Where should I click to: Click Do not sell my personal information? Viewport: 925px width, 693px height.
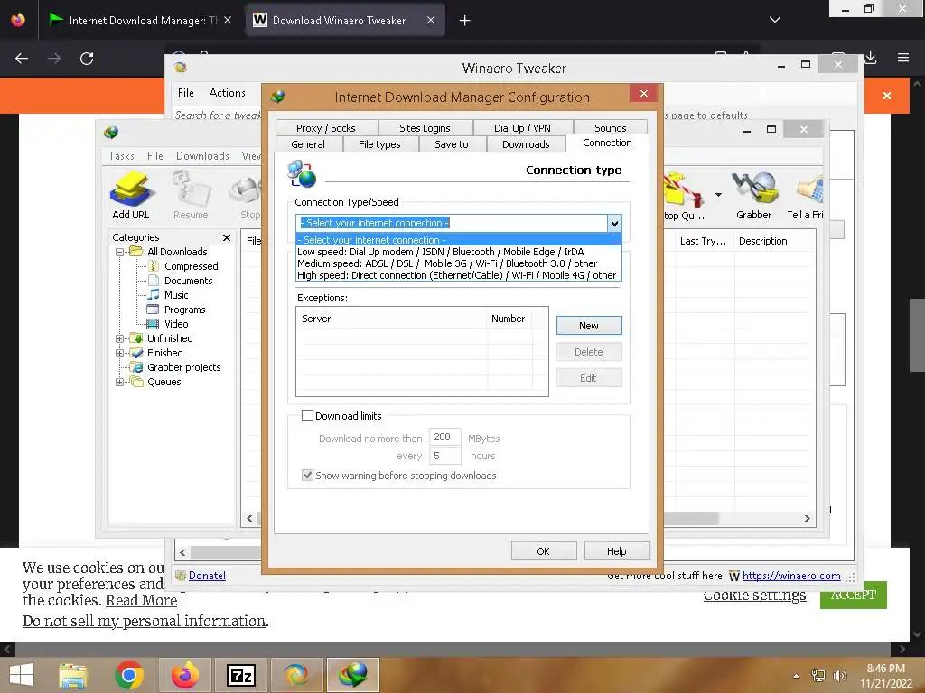[x=145, y=621]
